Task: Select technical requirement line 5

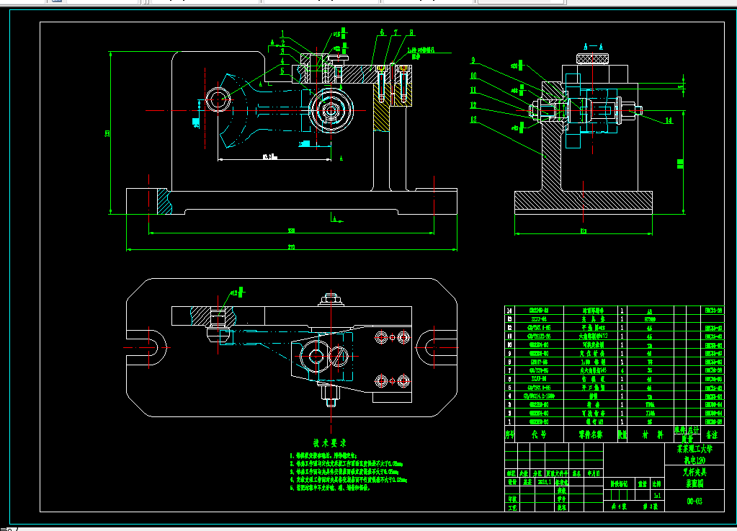Action: tap(330, 488)
